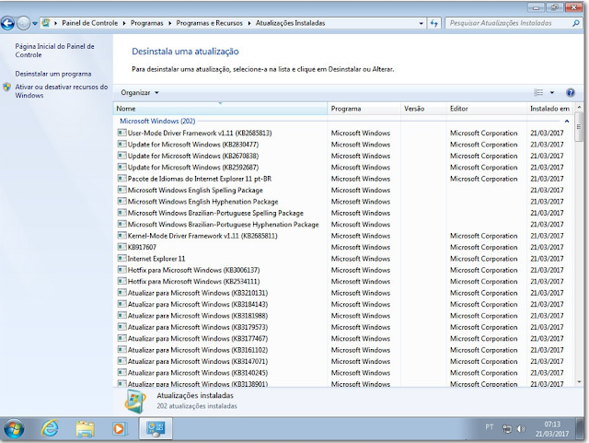The height and width of the screenshot is (443, 589).
Task: Collapse the Microsoft Windows (202) group
Action: coord(567,121)
